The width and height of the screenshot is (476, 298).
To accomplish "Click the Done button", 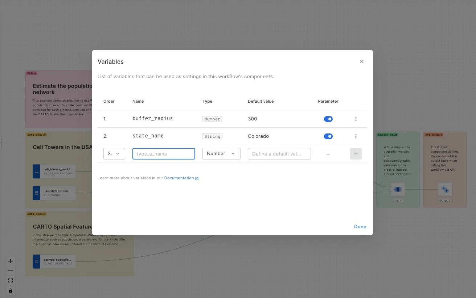I will [x=360, y=226].
